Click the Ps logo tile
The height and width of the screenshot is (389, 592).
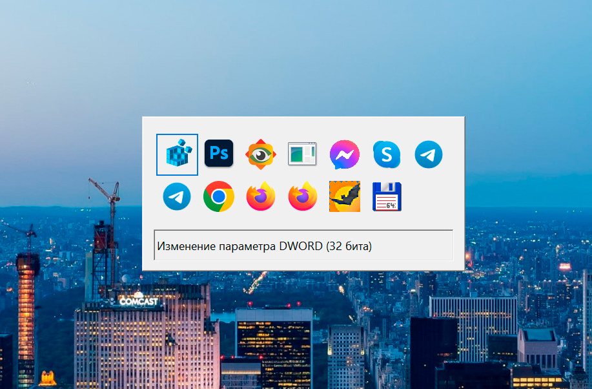point(219,154)
